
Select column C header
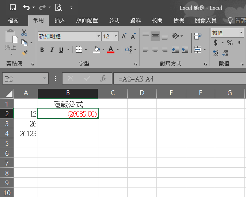[113, 93]
